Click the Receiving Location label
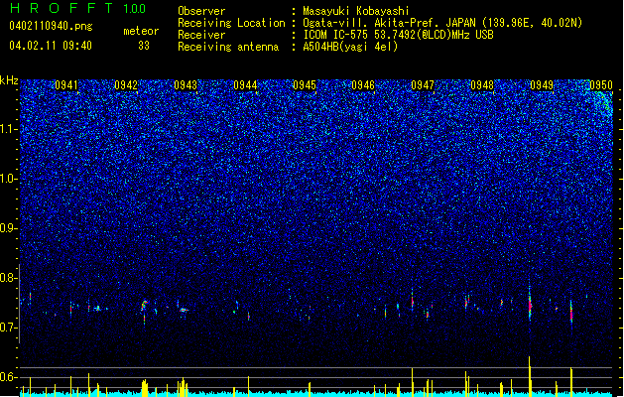This screenshot has height=397, width=624. pyautogui.click(x=231, y=23)
